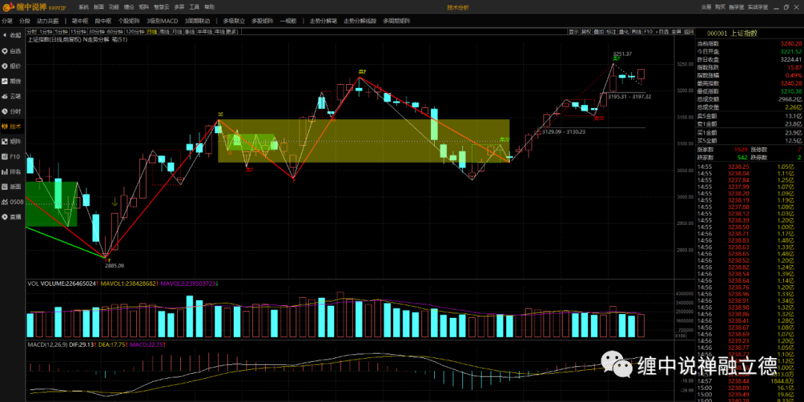Open the 矩阵 menu in menu bar

tap(144, 7)
